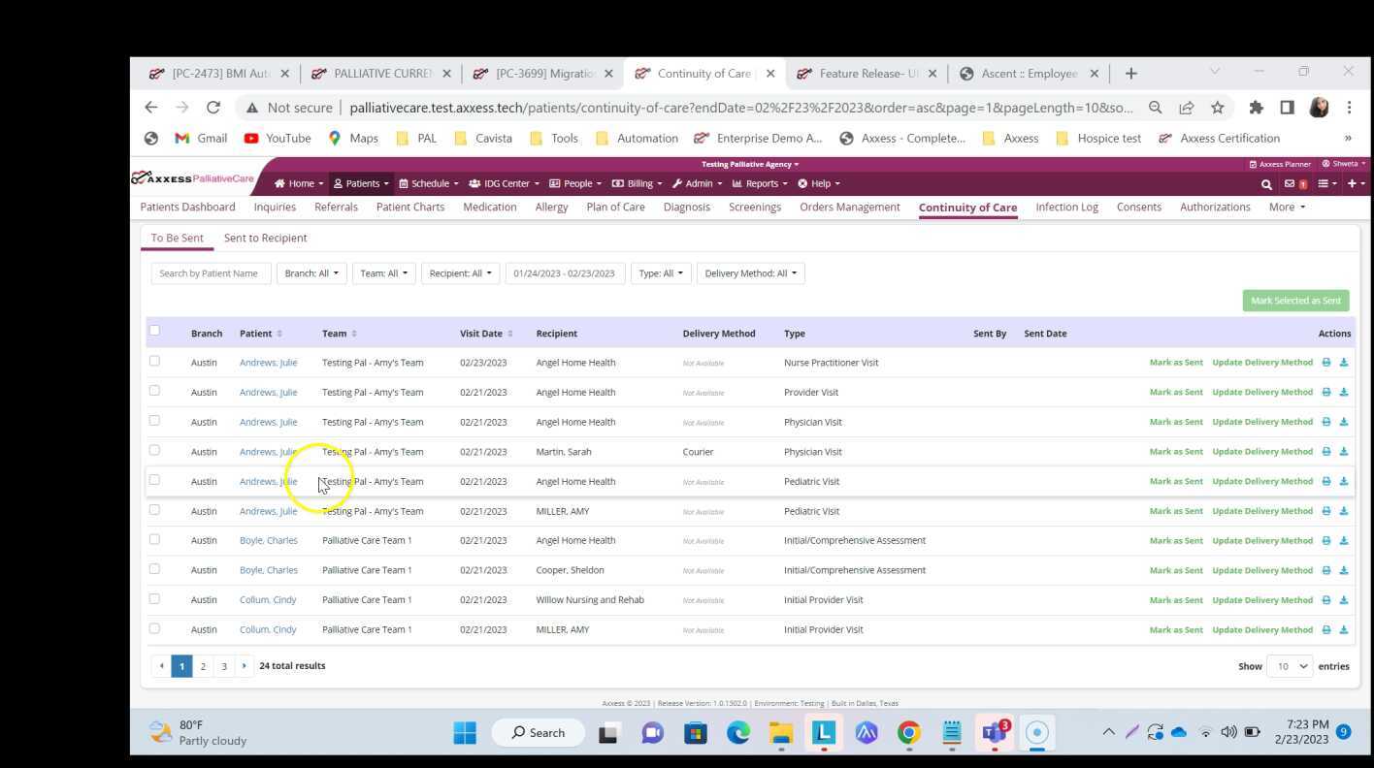Screen dimensions: 1374x768
Task: Switch to the Sent to Recipient tab
Action: [x=265, y=239]
